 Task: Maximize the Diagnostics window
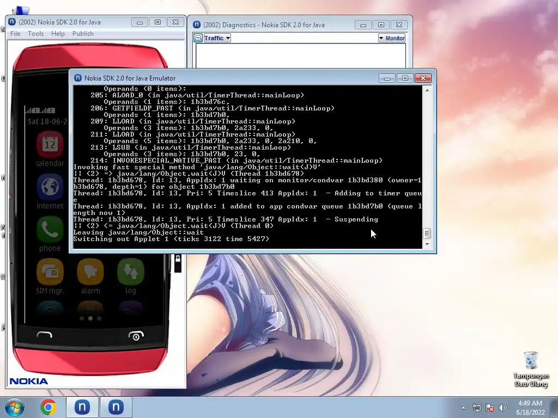[381, 25]
